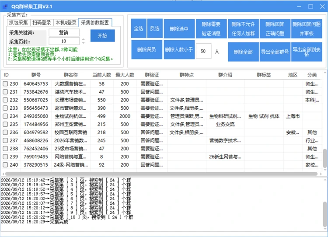Click the horizontal scrollbar left arrow
This screenshot has width=328, height=237.
(3, 174)
